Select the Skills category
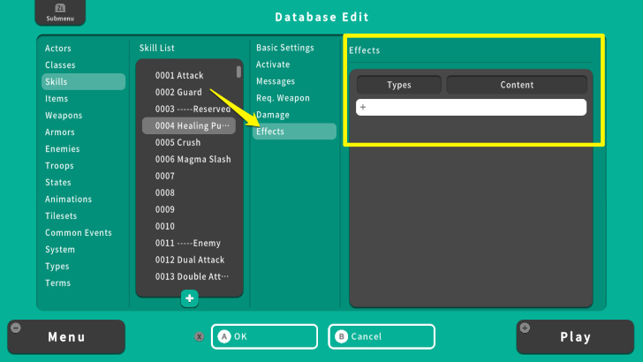Viewport: 643px width, 362px height. pos(83,81)
